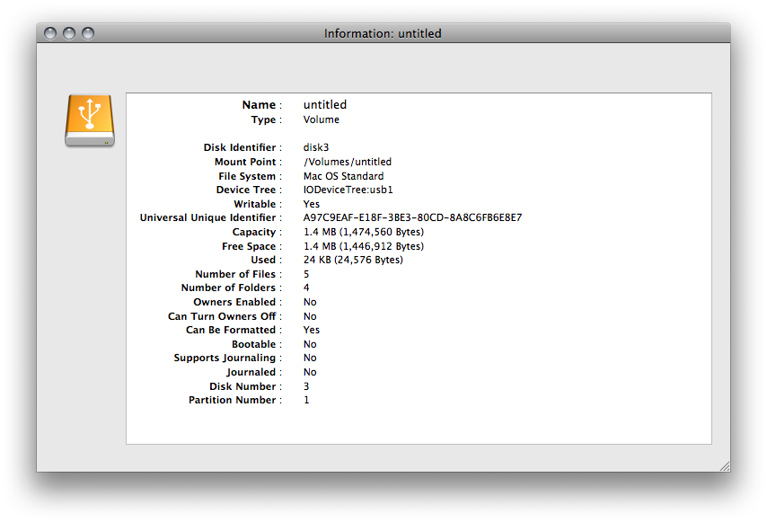Click the window resize grip
This screenshot has height=522, width=767.
725,466
